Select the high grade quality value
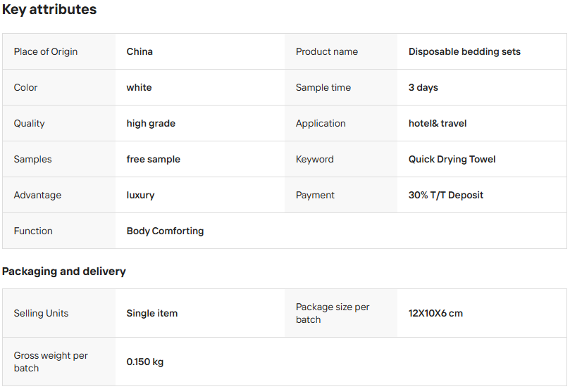The image size is (570, 389). point(151,123)
